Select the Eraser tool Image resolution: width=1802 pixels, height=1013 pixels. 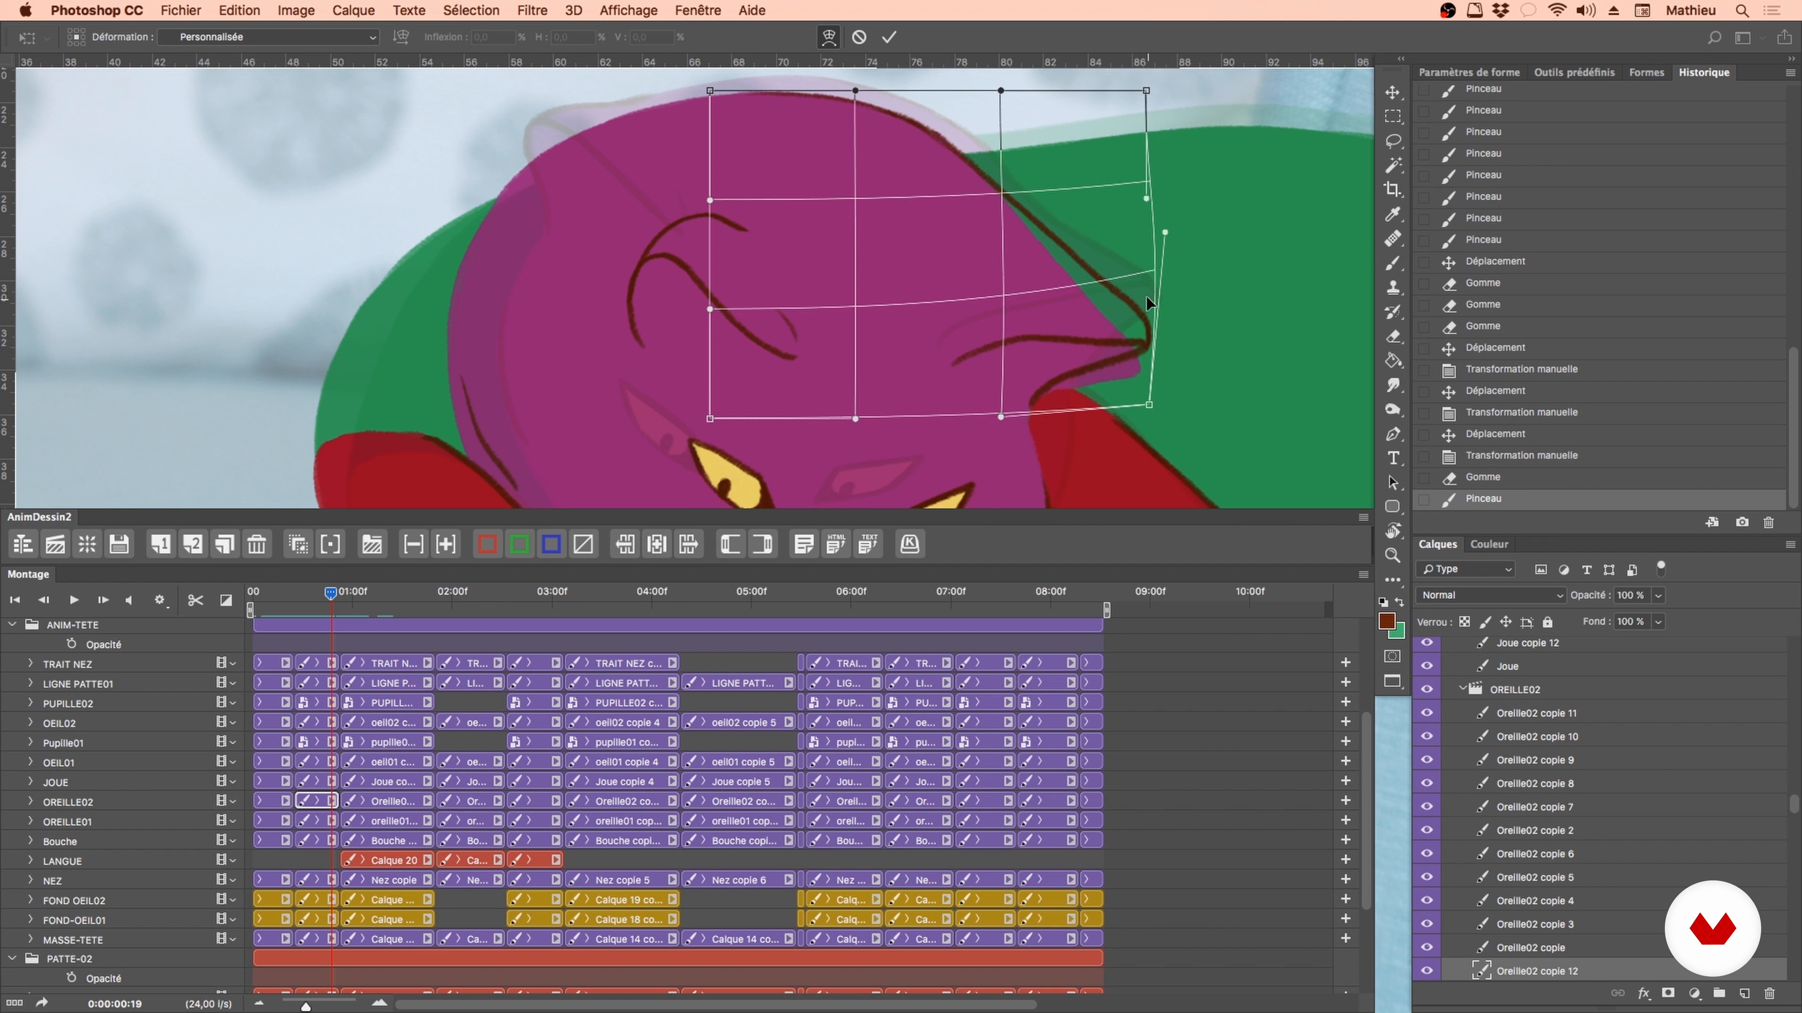coord(1393,336)
